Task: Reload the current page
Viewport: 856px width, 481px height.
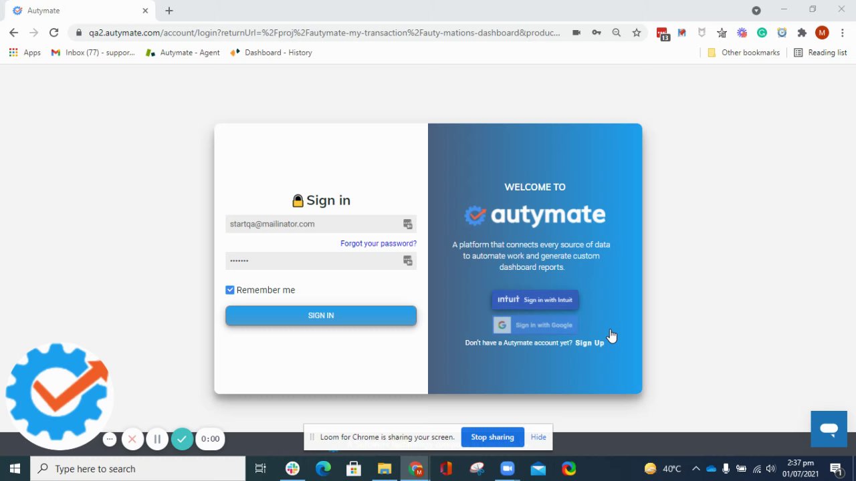Action: click(54, 32)
